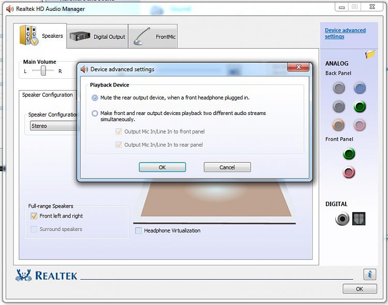Image resolution: width=388 pixels, height=305 pixels.
Task: Toggle 'Surround speakers' checkbox
Action: (x=34, y=229)
